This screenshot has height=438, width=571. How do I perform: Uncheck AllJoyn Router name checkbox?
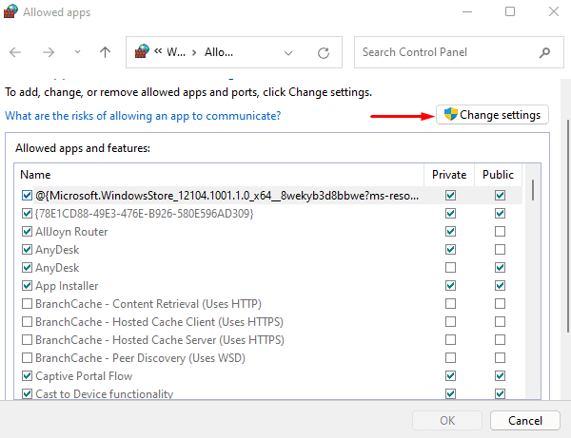click(27, 232)
